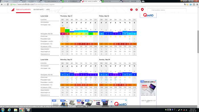
Task: Click AdChoices icon on bottom banner ad
Action: [126, 100]
